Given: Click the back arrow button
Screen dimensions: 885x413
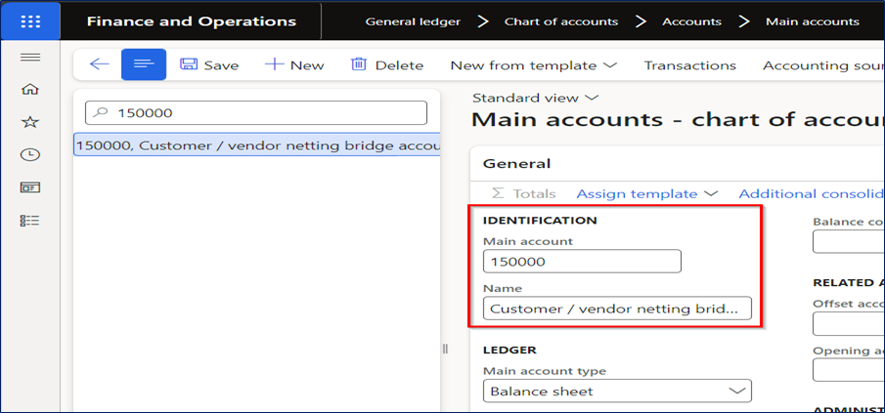Looking at the screenshot, I should click(100, 64).
